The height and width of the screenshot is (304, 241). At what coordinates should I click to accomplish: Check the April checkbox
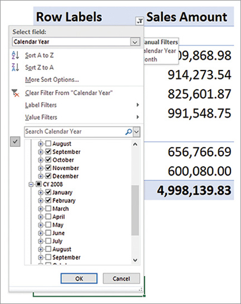(x=48, y=217)
